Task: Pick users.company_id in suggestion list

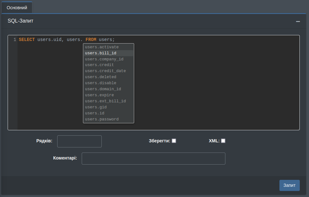Action: pos(104,59)
